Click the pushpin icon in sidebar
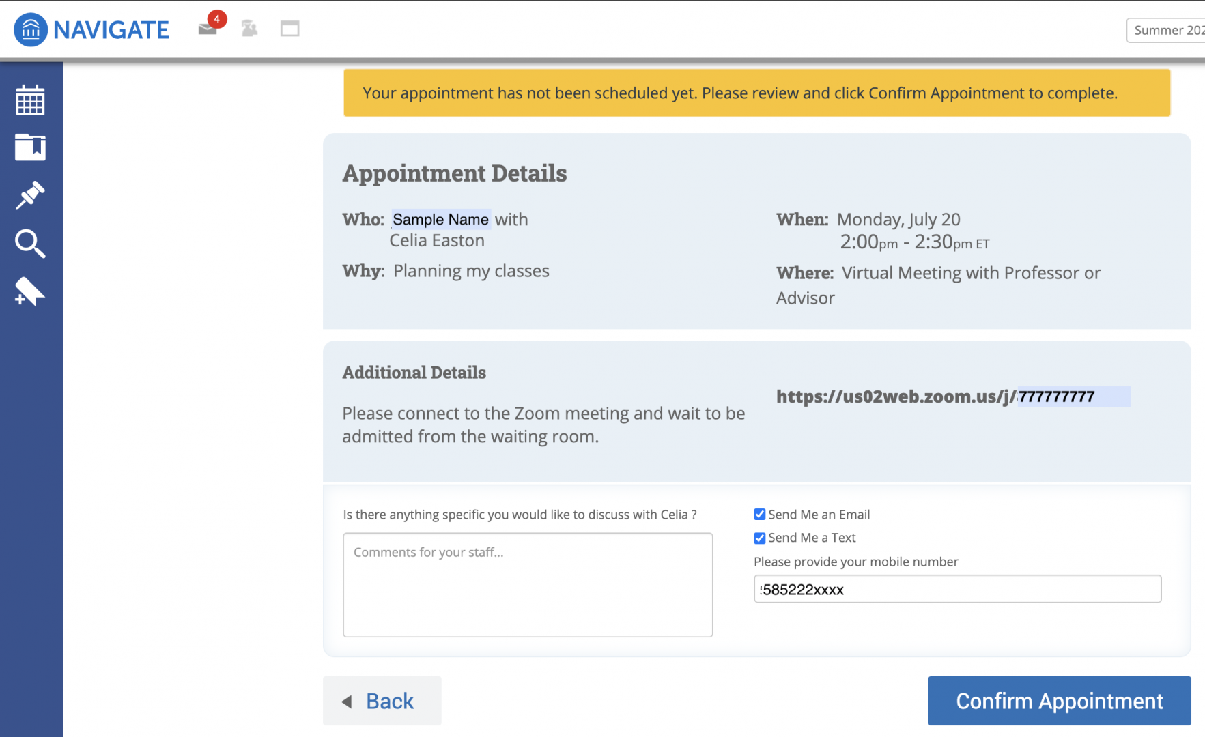Viewport: 1205px width, 737px height. pos(30,195)
